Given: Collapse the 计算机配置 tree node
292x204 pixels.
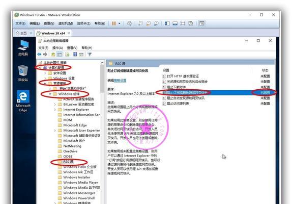Looking at the screenshot, I should pyautogui.click(x=40, y=68).
